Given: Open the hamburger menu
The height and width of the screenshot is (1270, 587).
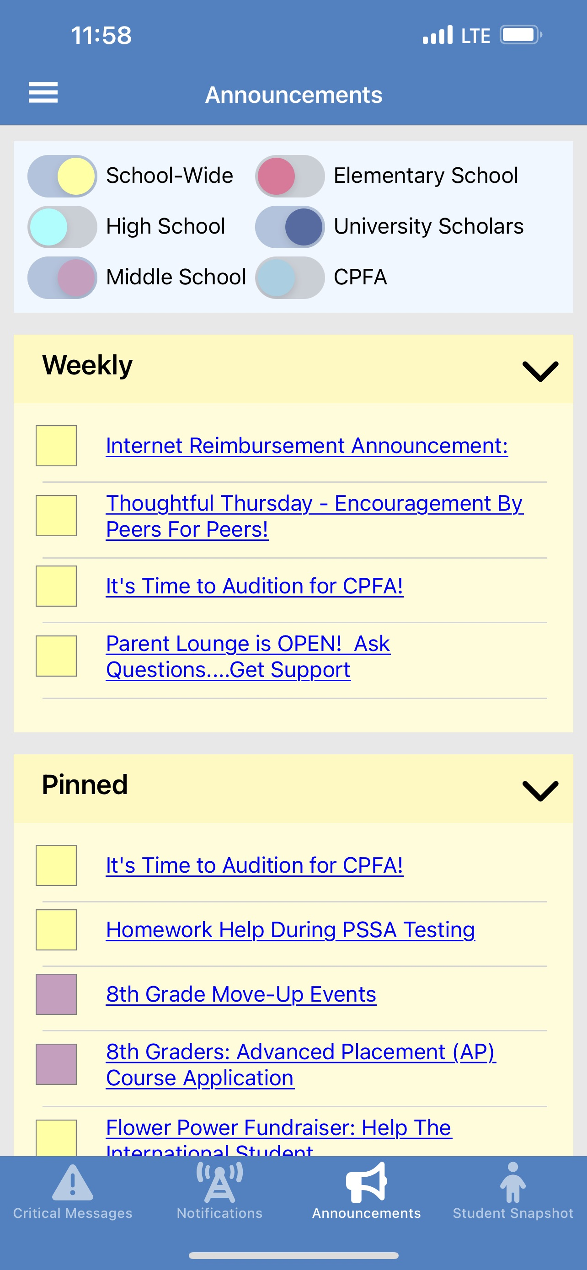Looking at the screenshot, I should (x=43, y=93).
